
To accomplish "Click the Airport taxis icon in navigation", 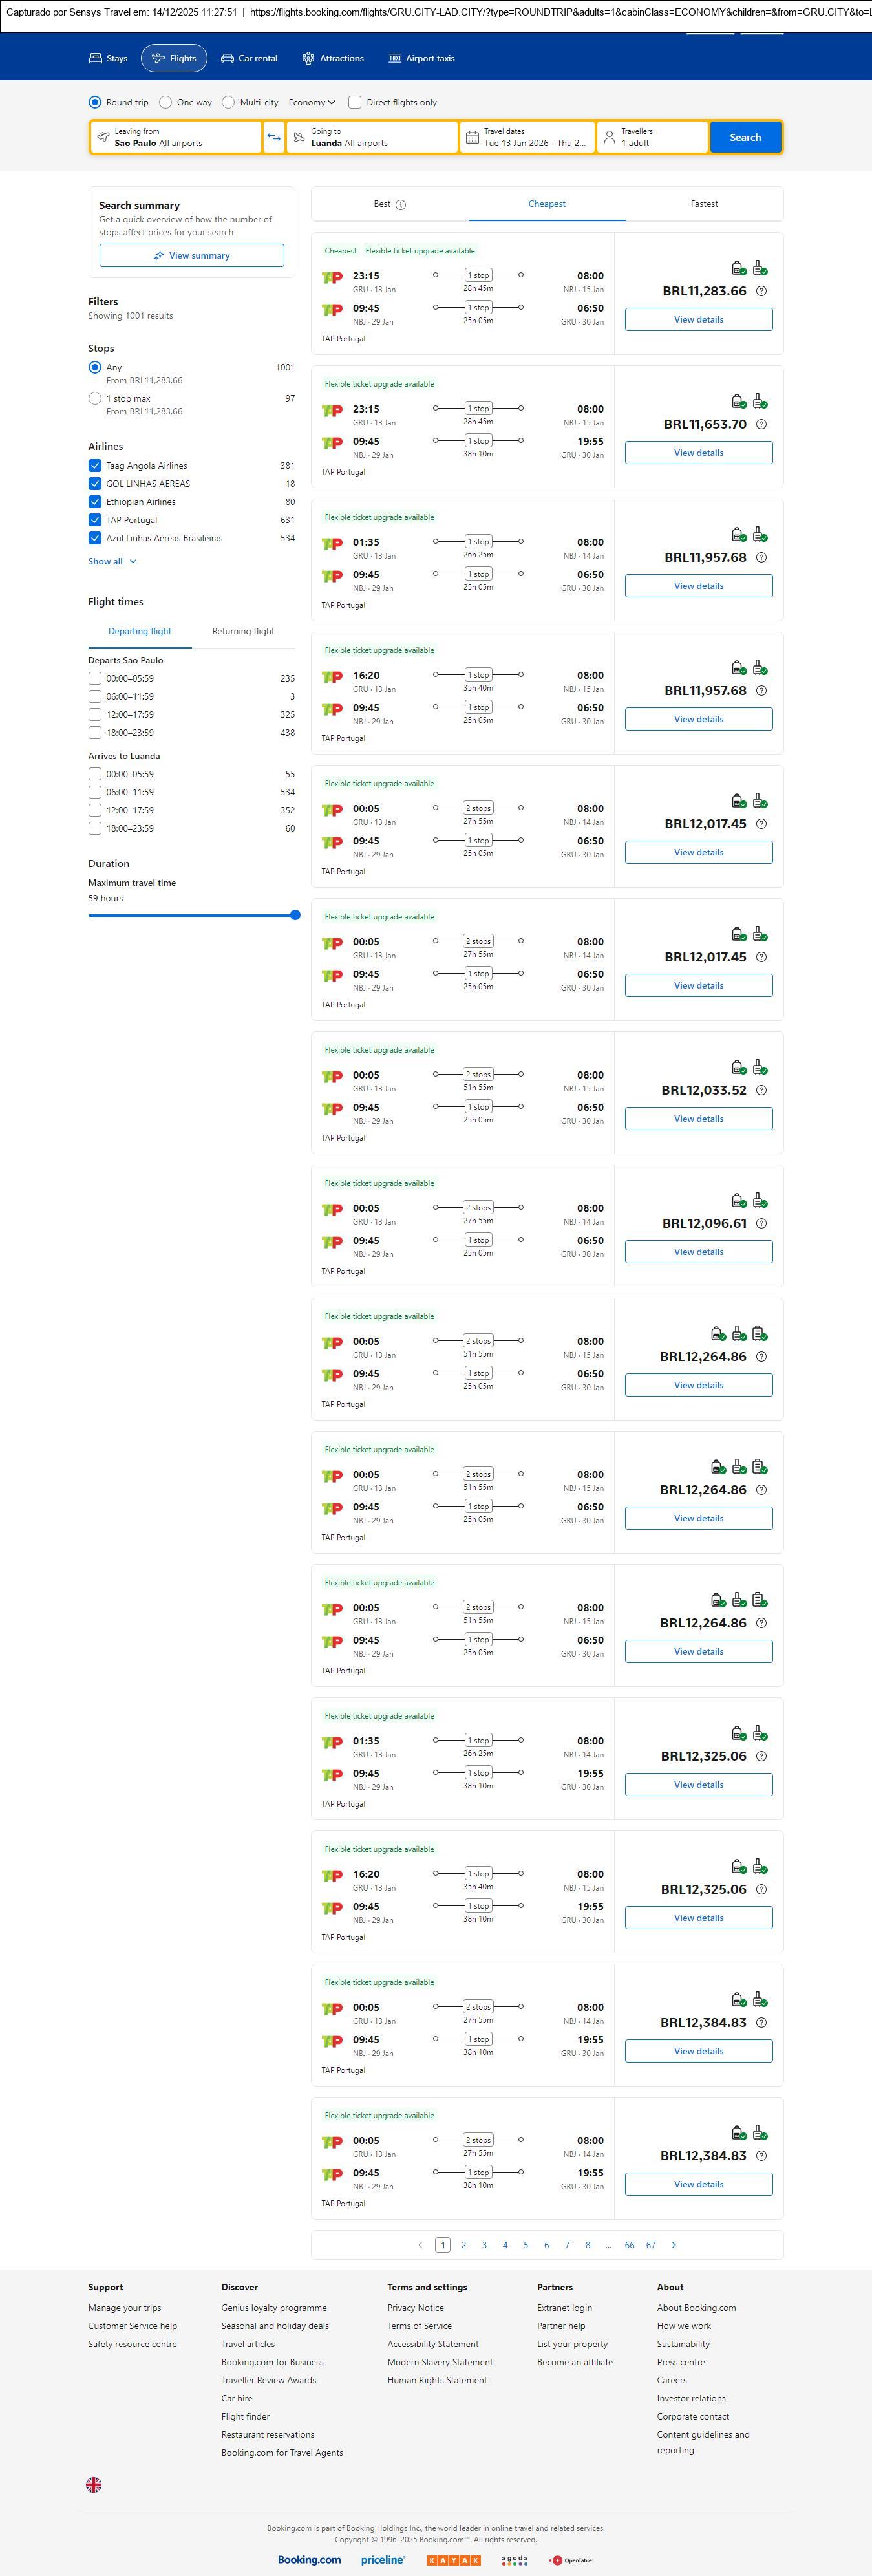I will pos(395,59).
